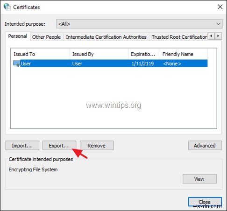
Task: Sort by Issued By column header
Action: 99,54
